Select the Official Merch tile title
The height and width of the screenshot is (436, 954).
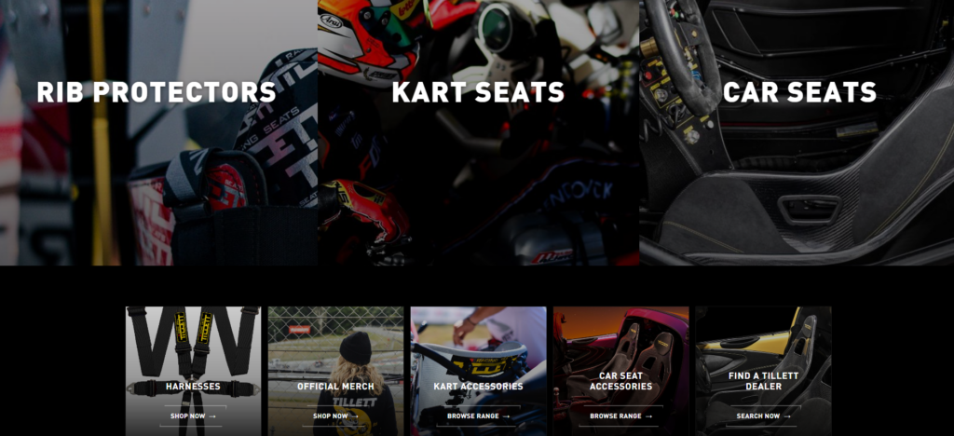click(x=335, y=387)
